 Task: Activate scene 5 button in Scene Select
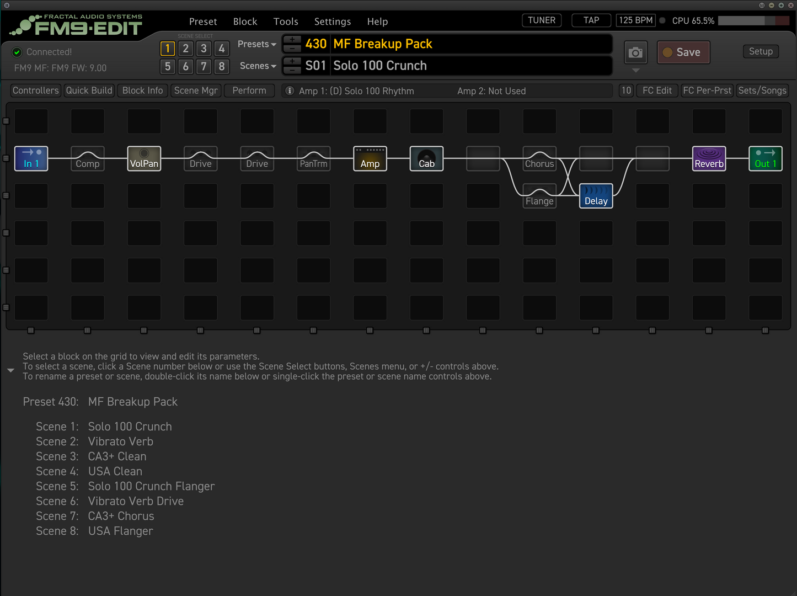click(168, 67)
